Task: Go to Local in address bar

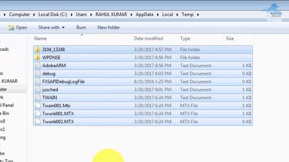Action: click(x=168, y=14)
